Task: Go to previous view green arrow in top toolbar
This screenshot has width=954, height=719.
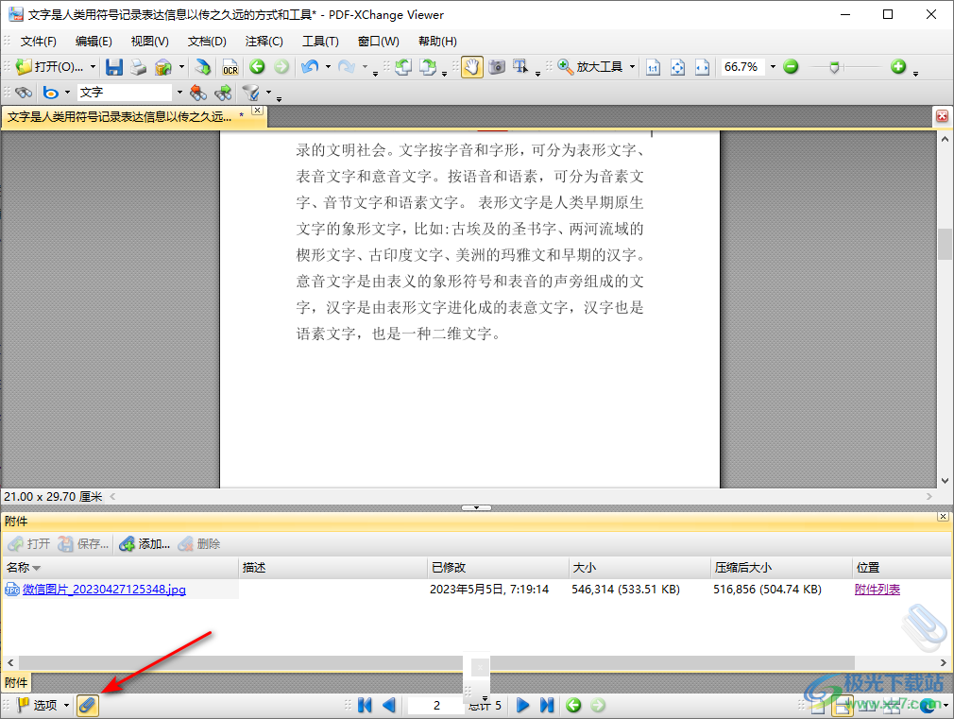Action: tap(257, 66)
